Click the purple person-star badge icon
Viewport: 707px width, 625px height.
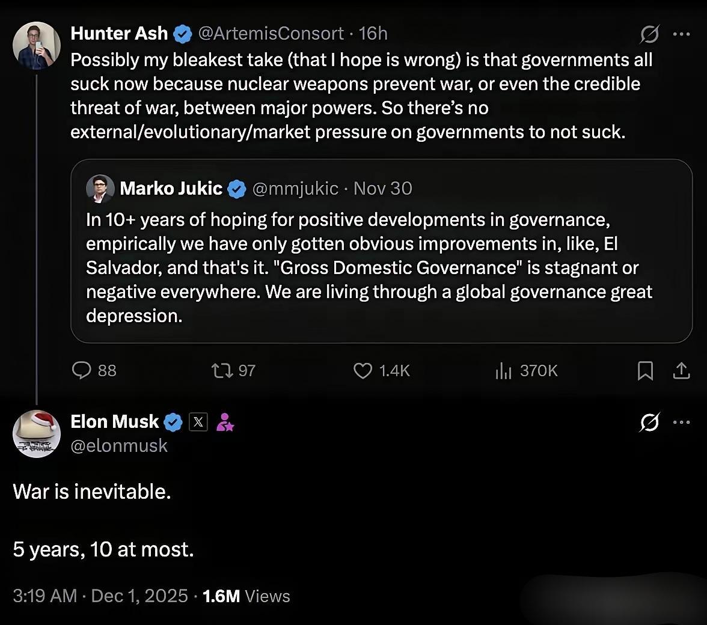click(x=225, y=422)
